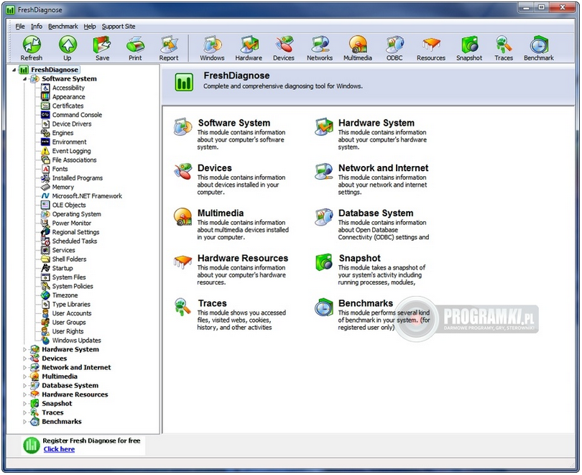
Task: Expand the Devices tree node
Action: [25, 359]
